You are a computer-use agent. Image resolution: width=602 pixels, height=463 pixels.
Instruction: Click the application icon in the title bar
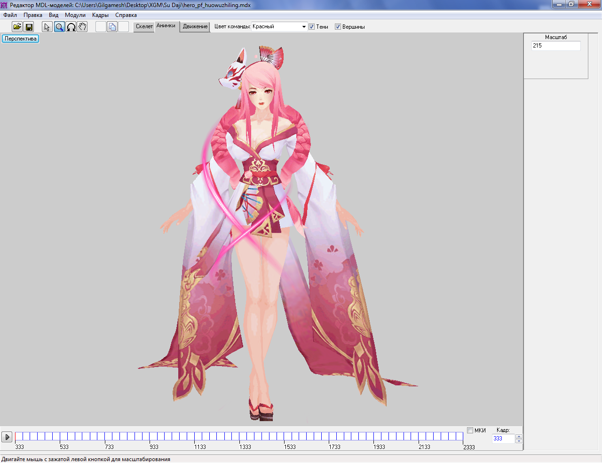4,5
